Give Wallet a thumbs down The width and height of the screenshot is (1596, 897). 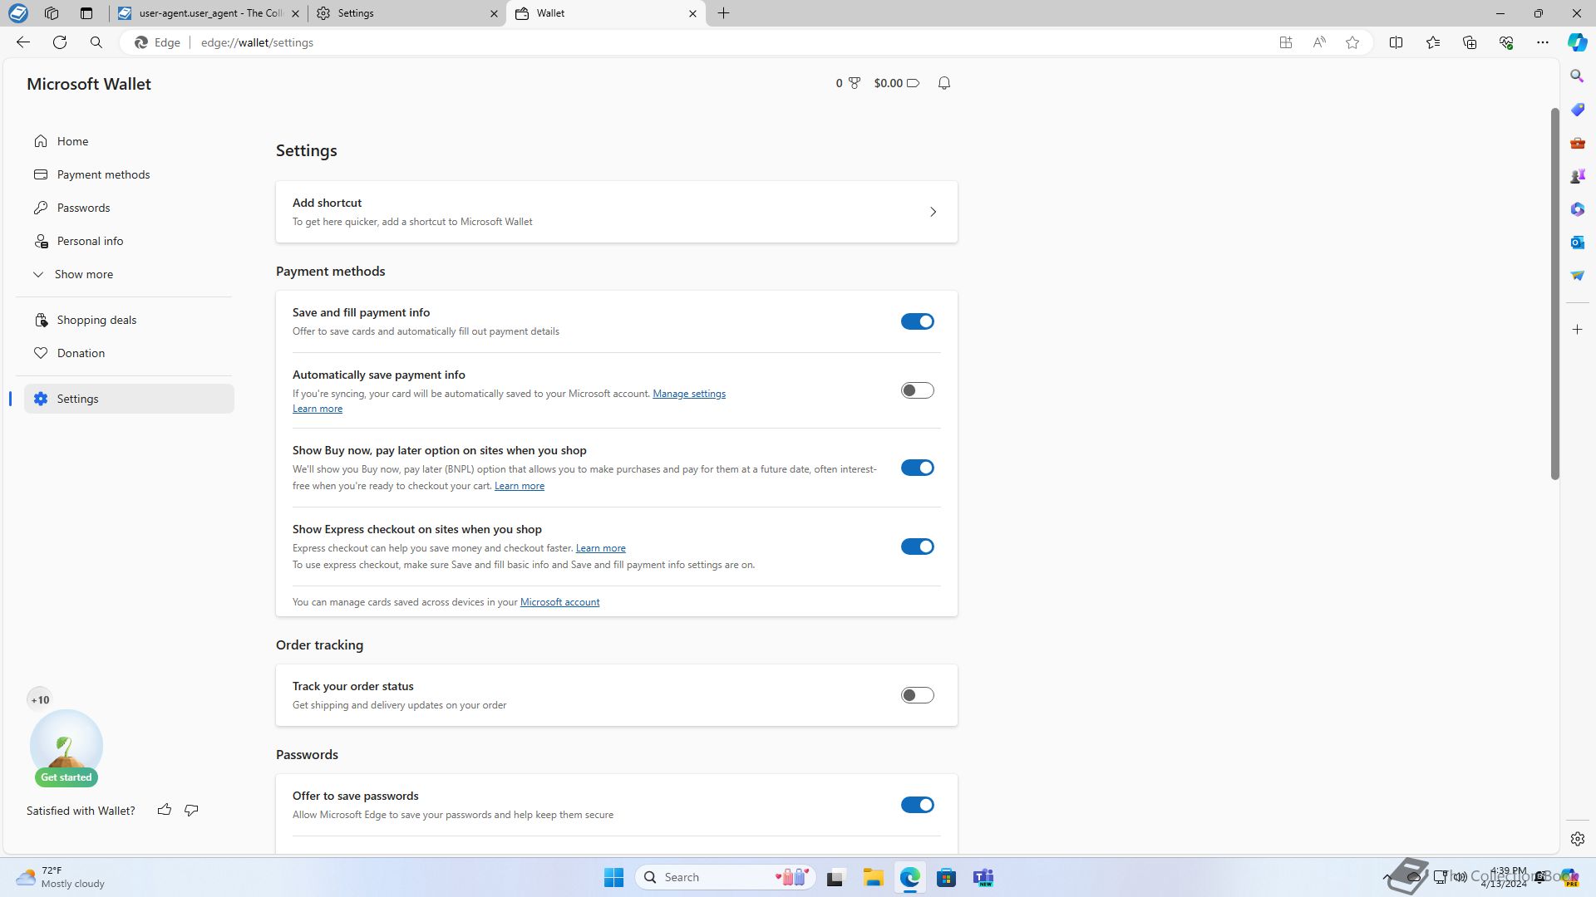click(x=191, y=810)
